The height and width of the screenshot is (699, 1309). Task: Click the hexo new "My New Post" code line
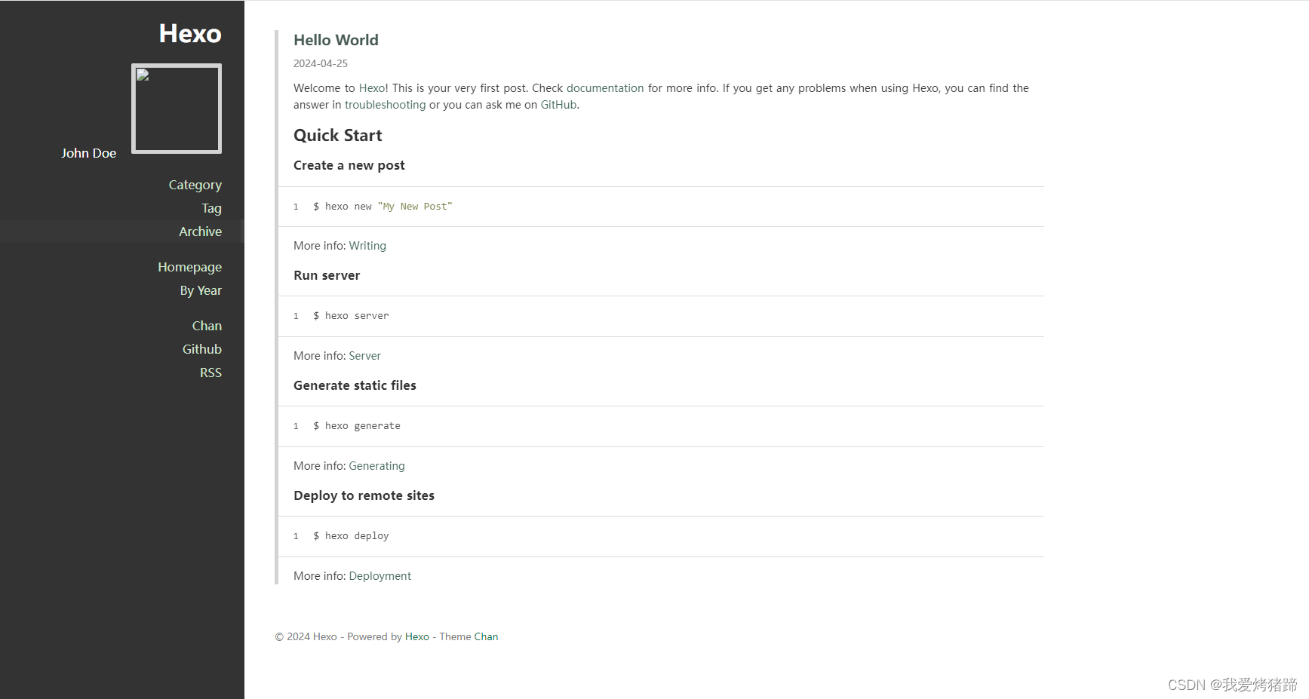383,207
